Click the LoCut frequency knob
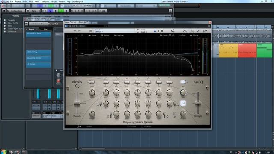This screenshot has height=154, width=274. point(106,92)
